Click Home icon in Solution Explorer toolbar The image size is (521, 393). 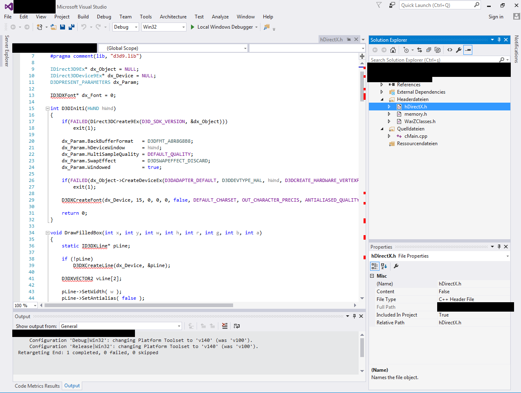pyautogui.click(x=393, y=50)
